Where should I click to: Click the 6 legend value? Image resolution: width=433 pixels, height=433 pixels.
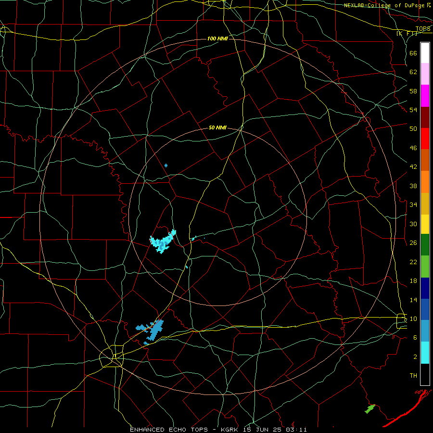point(415,338)
